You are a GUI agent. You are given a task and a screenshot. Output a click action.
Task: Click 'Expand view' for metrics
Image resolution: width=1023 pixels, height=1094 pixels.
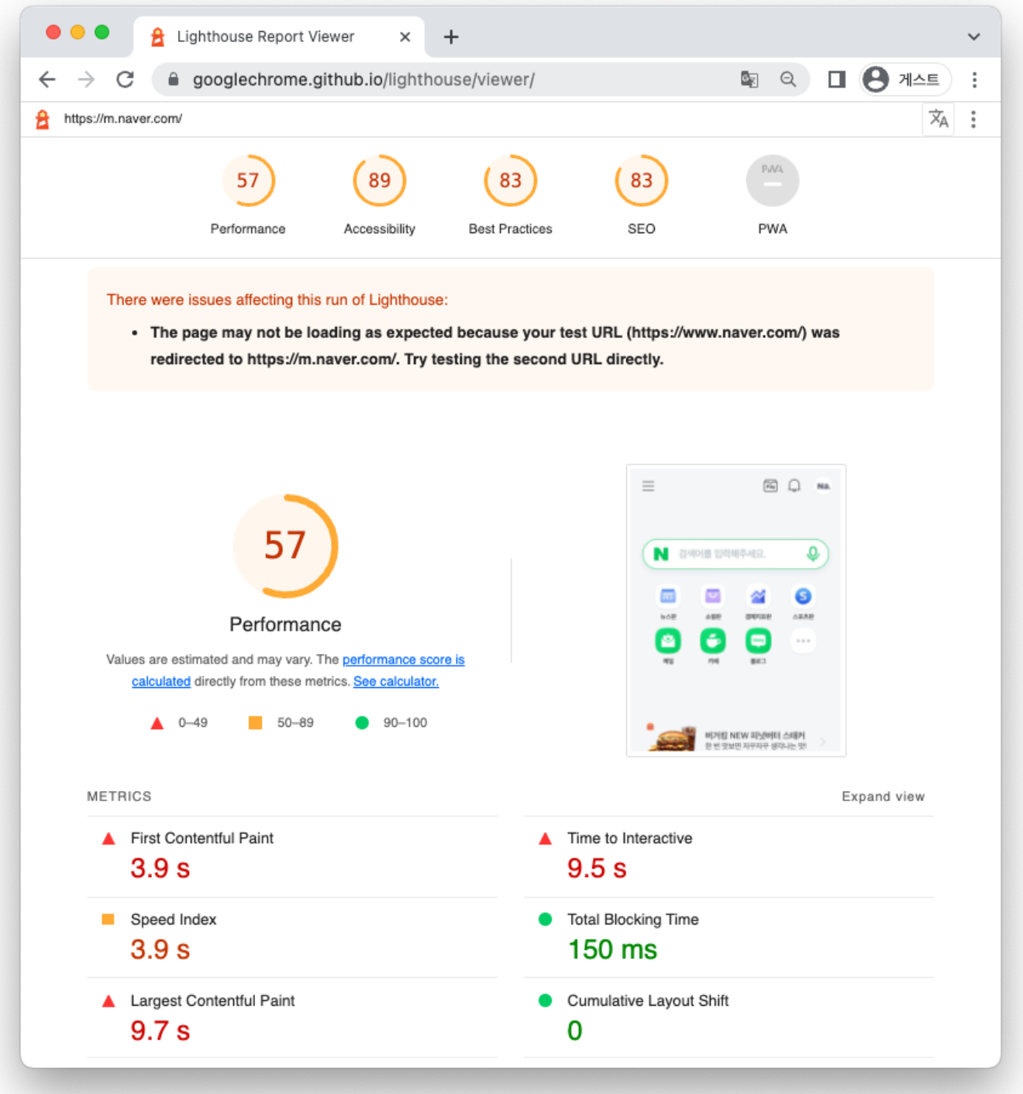(x=883, y=796)
